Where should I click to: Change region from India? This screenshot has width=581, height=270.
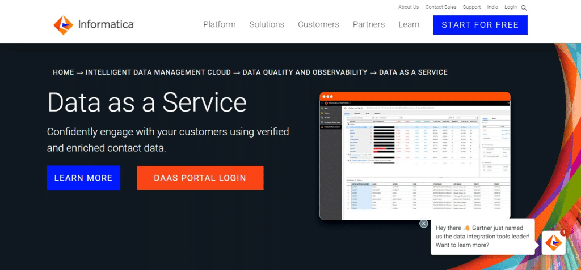(x=492, y=7)
